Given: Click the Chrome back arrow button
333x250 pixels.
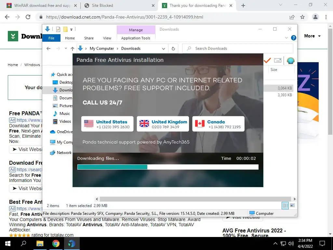Looking at the screenshot, I should coord(7,17).
